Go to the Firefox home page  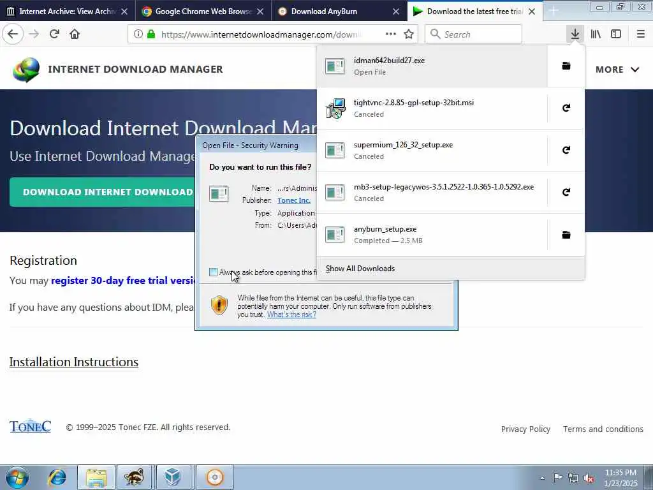(75, 34)
